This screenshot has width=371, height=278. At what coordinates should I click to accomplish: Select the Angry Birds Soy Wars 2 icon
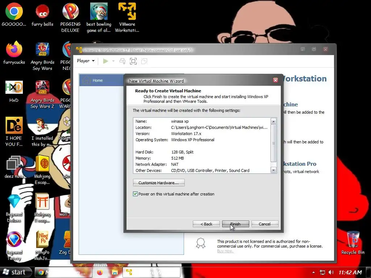pos(42,94)
